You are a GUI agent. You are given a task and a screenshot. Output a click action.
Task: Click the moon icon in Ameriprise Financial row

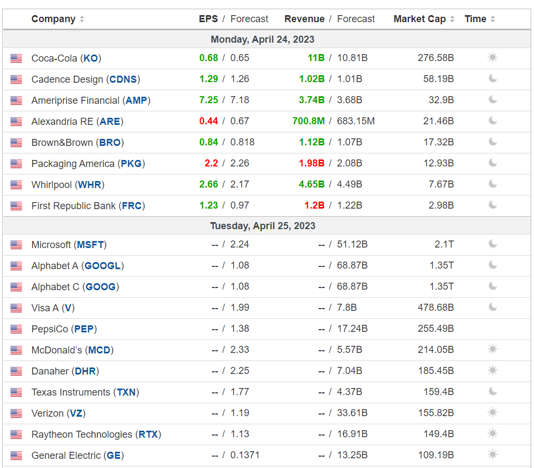(x=492, y=100)
